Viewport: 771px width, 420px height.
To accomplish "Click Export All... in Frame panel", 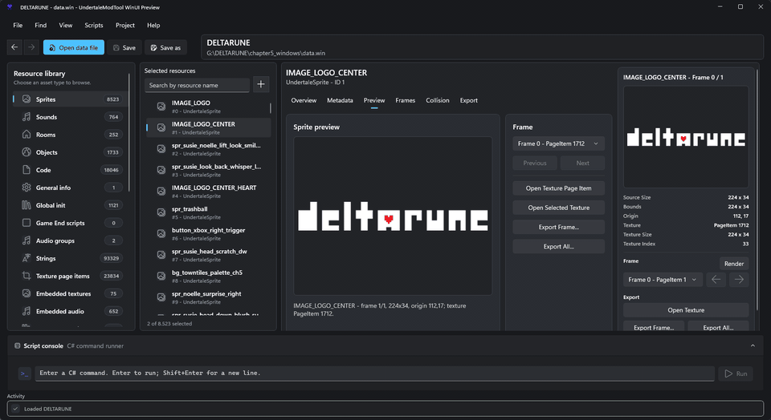I will point(559,246).
